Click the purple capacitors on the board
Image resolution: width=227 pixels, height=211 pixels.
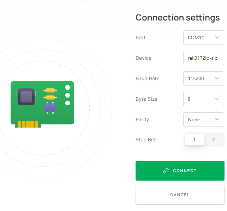(50, 108)
